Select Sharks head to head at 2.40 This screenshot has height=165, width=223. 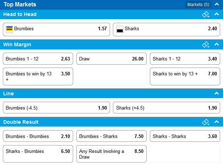(x=167, y=30)
